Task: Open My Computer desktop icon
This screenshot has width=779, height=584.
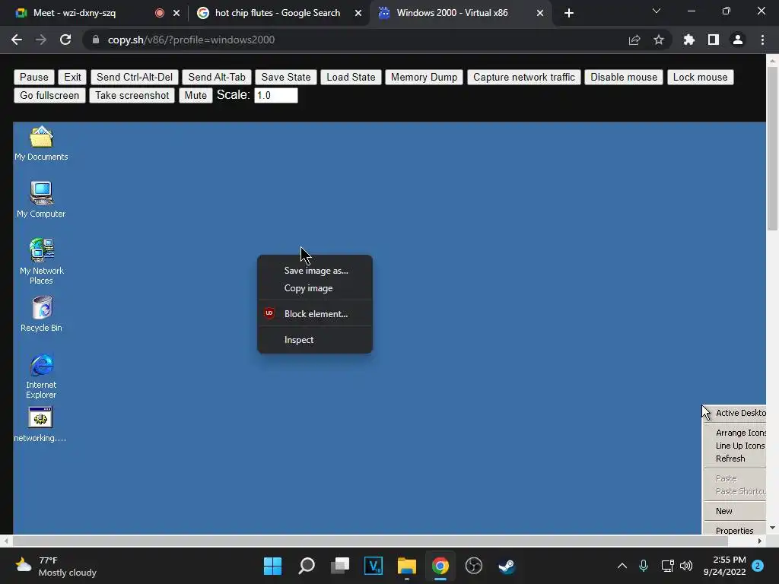Action: [x=41, y=200]
